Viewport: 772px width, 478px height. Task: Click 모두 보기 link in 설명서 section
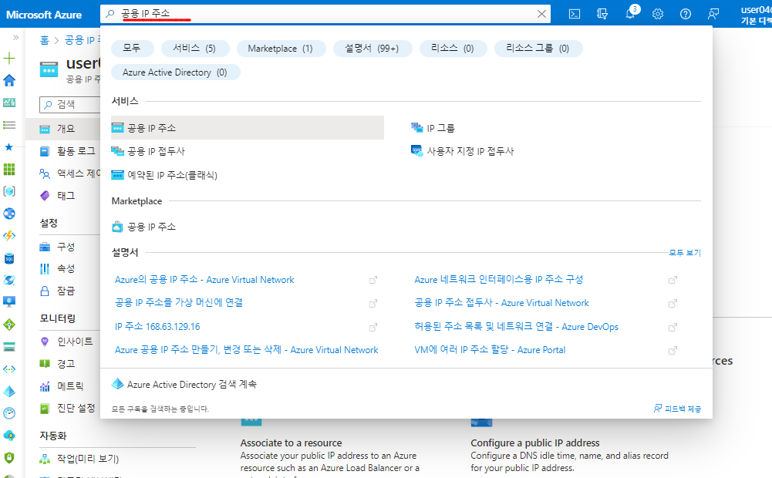685,253
